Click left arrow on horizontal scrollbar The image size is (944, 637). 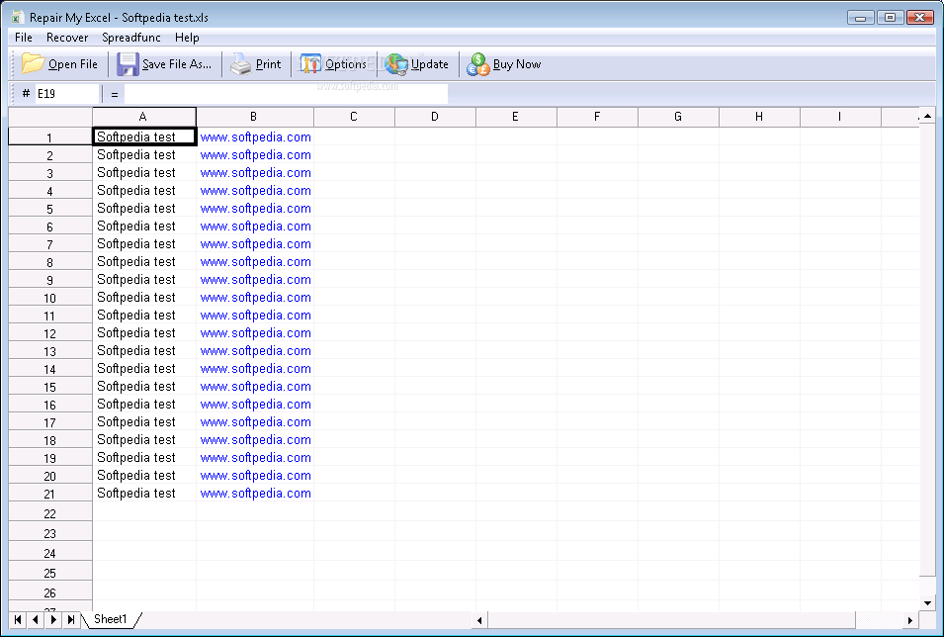(x=479, y=619)
